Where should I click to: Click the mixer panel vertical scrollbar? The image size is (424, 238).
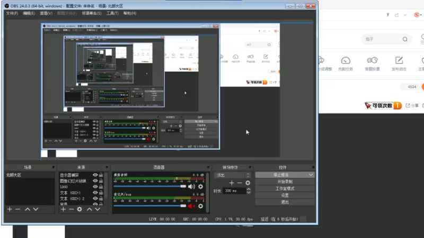tap(207, 193)
